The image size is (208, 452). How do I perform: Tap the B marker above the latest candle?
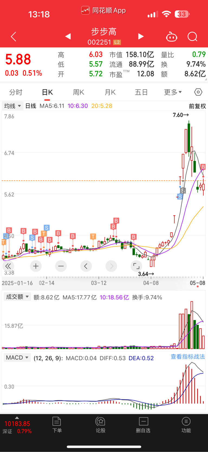[203, 166]
